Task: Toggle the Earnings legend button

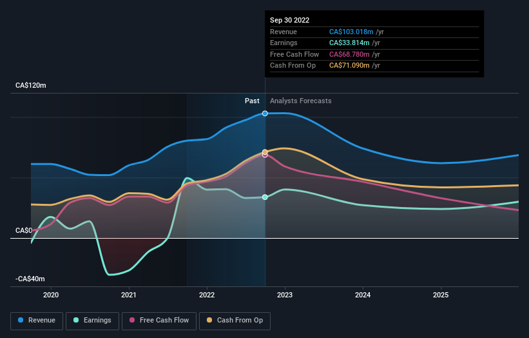Action: point(92,321)
